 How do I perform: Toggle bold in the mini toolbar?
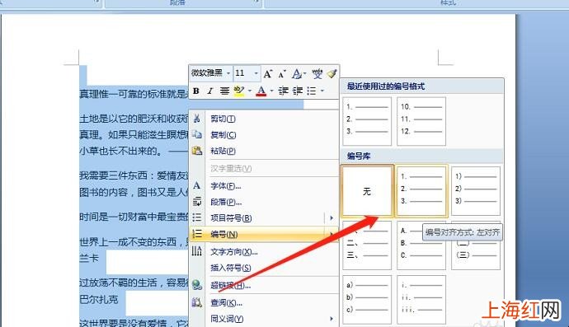click(x=196, y=91)
